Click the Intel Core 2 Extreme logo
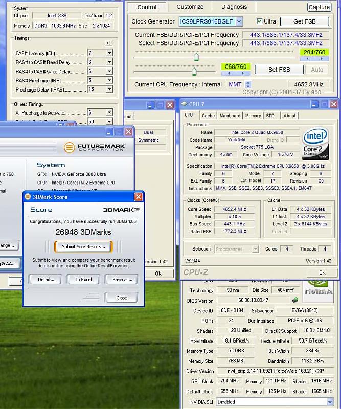Image resolution: width=341 pixels, height=409 pixels. (x=315, y=143)
